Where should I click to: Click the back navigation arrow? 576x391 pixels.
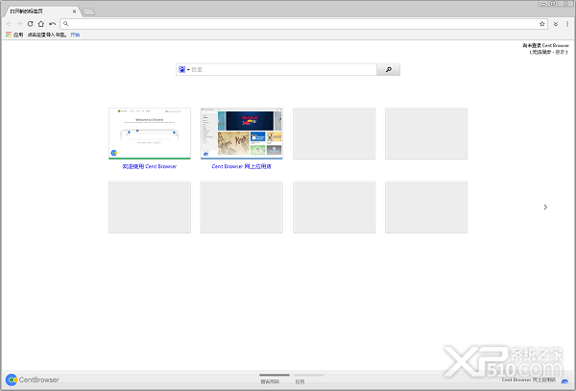pos(9,24)
